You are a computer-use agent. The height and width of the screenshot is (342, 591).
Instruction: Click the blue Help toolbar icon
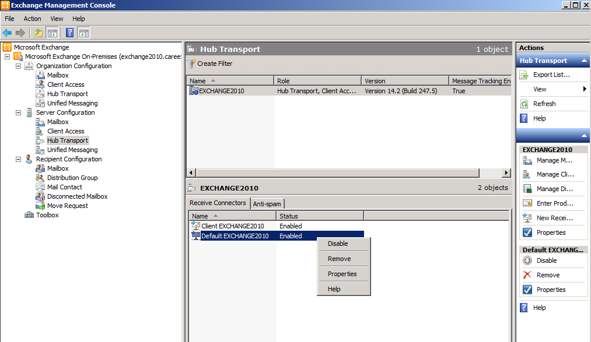[x=70, y=33]
